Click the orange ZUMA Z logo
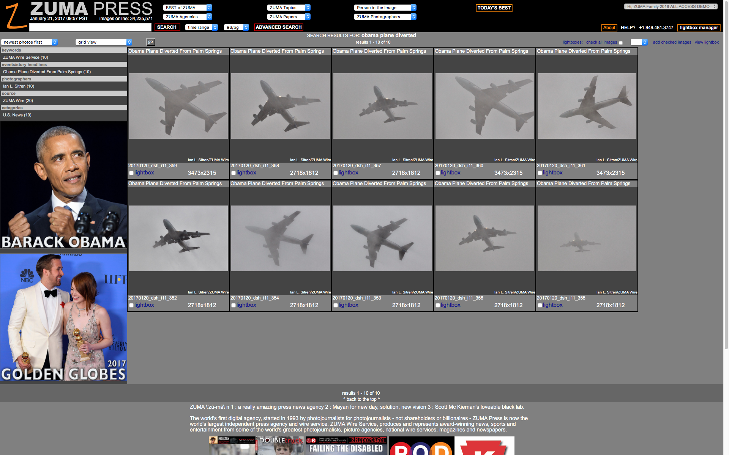This screenshot has height=455, width=729. 15,16
